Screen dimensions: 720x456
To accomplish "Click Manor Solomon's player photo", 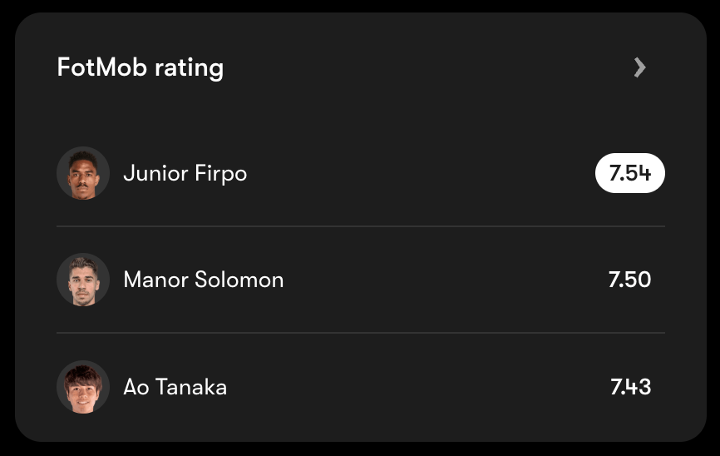I will (x=83, y=280).
